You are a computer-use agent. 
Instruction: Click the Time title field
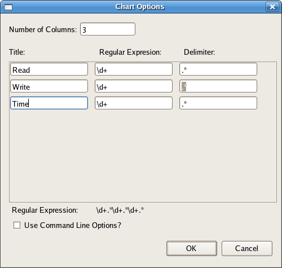click(49, 103)
